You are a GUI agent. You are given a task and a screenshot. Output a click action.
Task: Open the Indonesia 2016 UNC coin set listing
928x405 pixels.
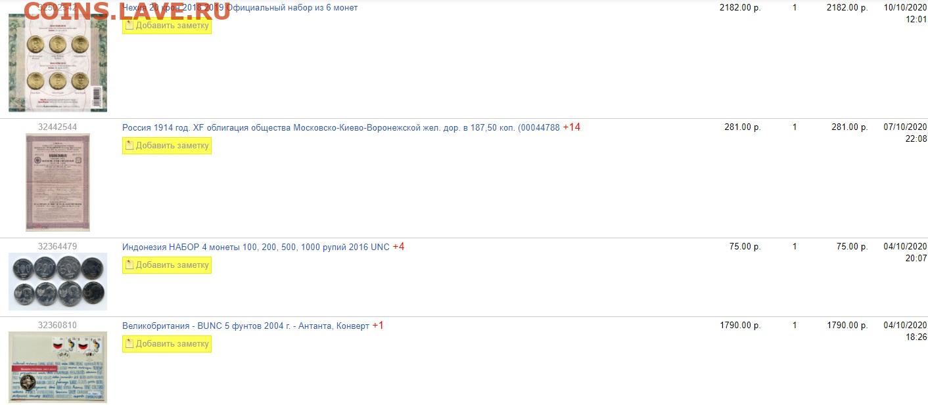pyautogui.click(x=256, y=247)
